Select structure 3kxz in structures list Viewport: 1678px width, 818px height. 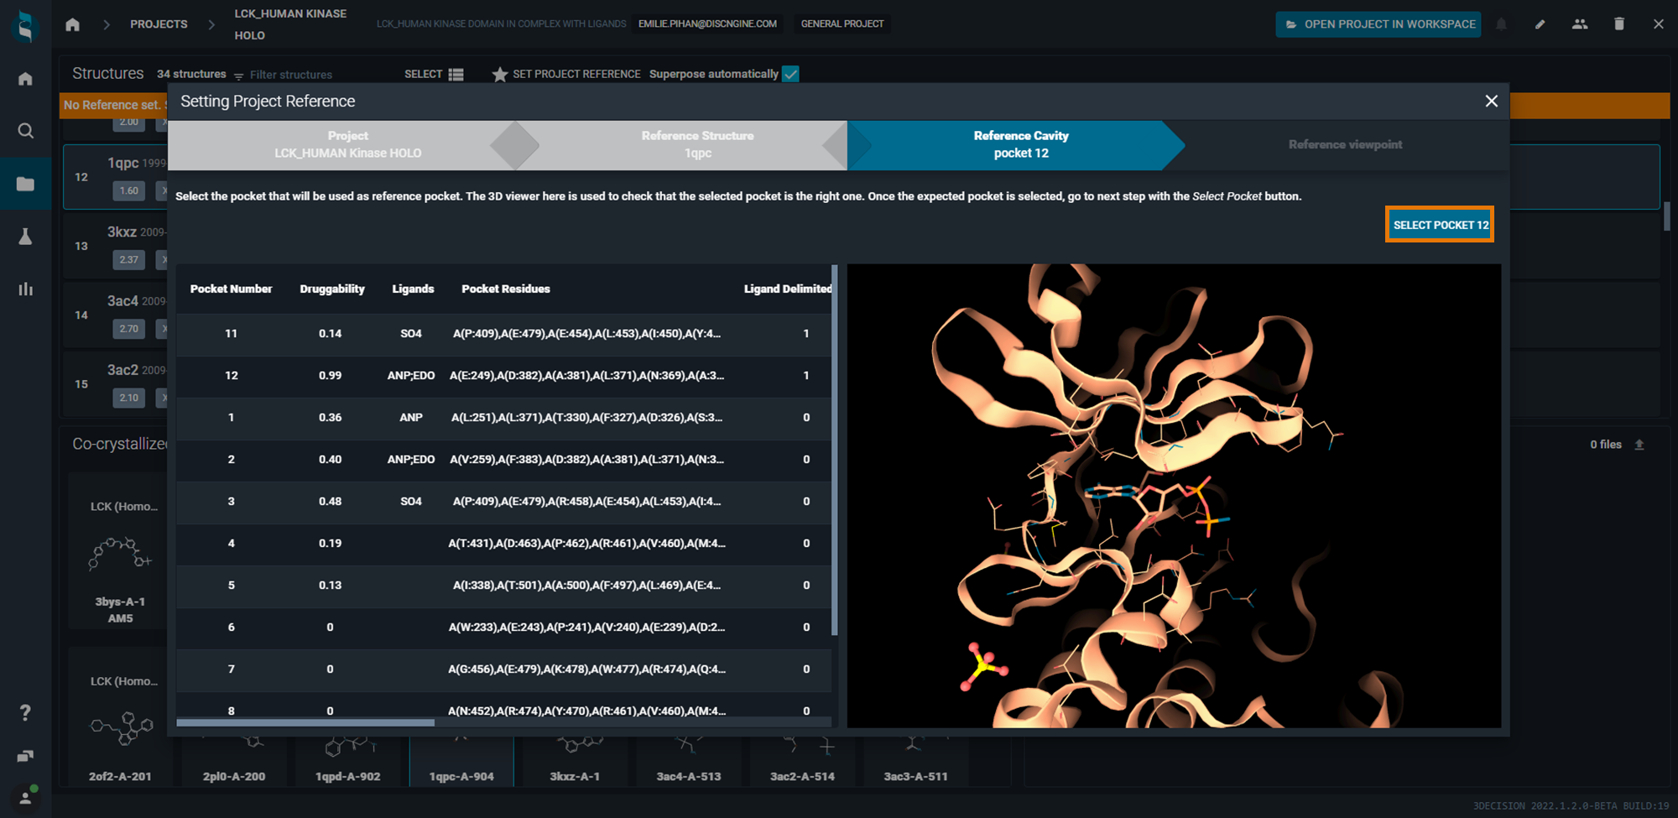(115, 246)
